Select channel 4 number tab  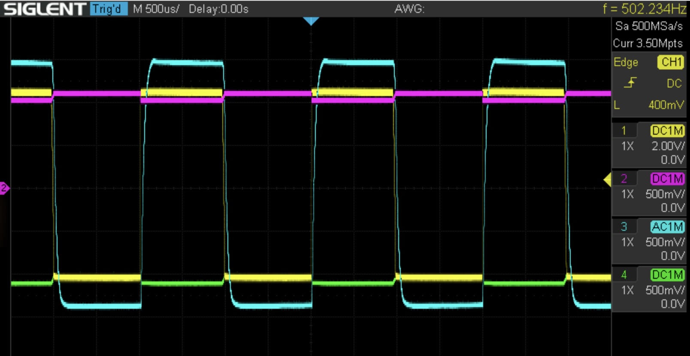tap(624, 275)
